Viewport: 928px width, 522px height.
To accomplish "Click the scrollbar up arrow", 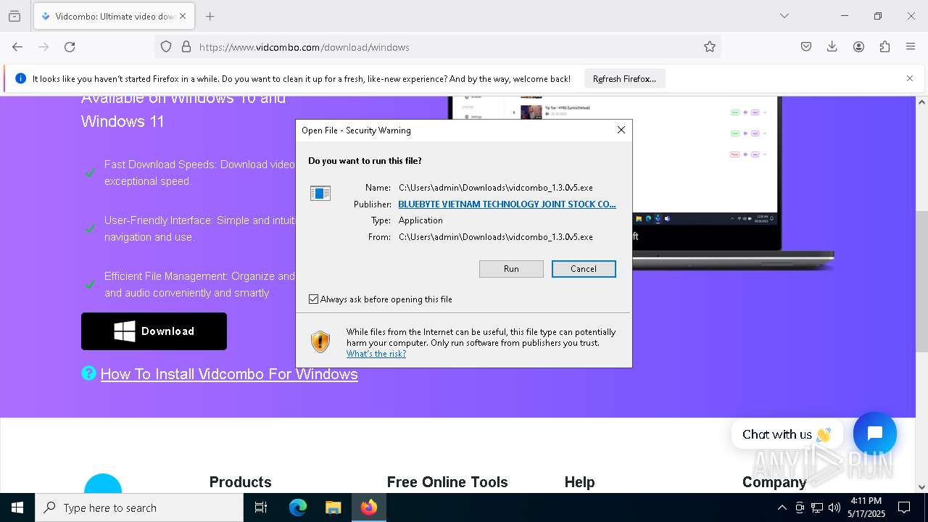I will 921,102.
